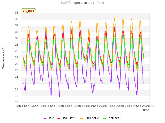Click the y-axis label 10

[16, 102]
